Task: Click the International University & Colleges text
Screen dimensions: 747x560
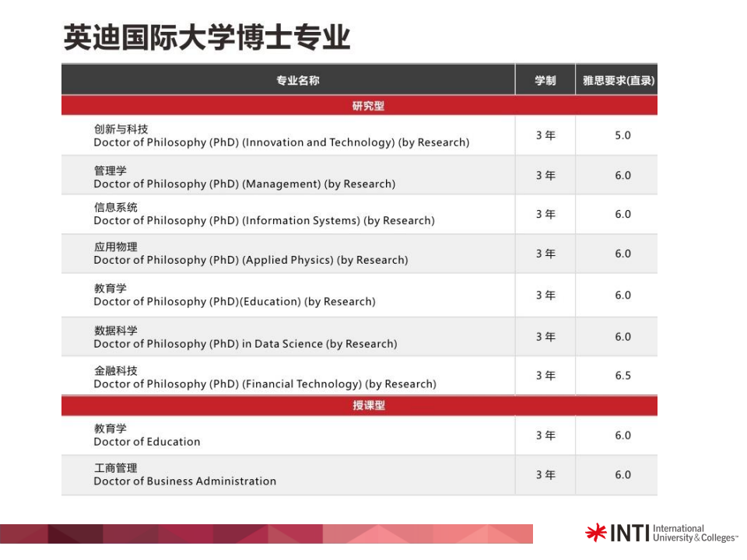Action: pyautogui.click(x=695, y=533)
